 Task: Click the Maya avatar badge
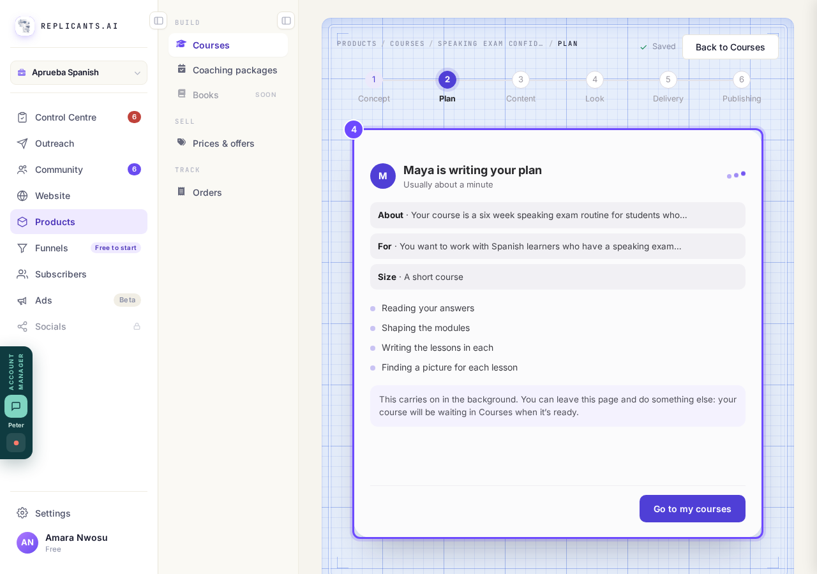point(383,176)
